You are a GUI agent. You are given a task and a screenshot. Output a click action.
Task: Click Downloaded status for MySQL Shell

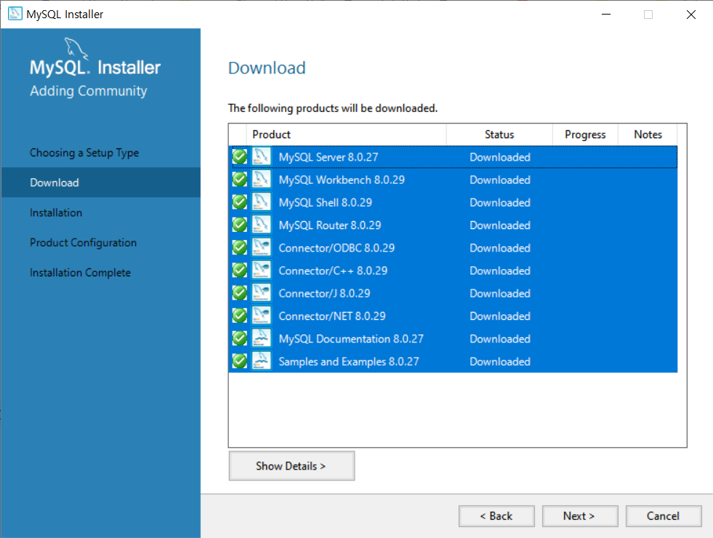[x=500, y=203]
